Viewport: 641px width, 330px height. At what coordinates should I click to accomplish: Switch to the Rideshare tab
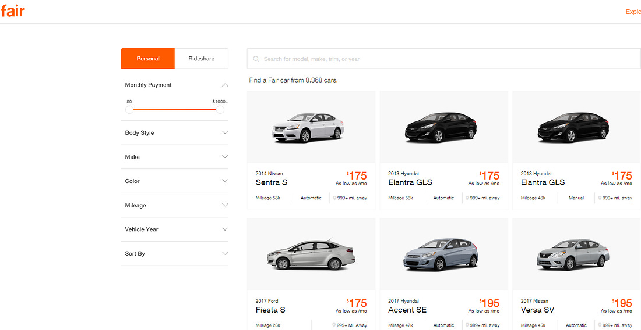coord(201,59)
